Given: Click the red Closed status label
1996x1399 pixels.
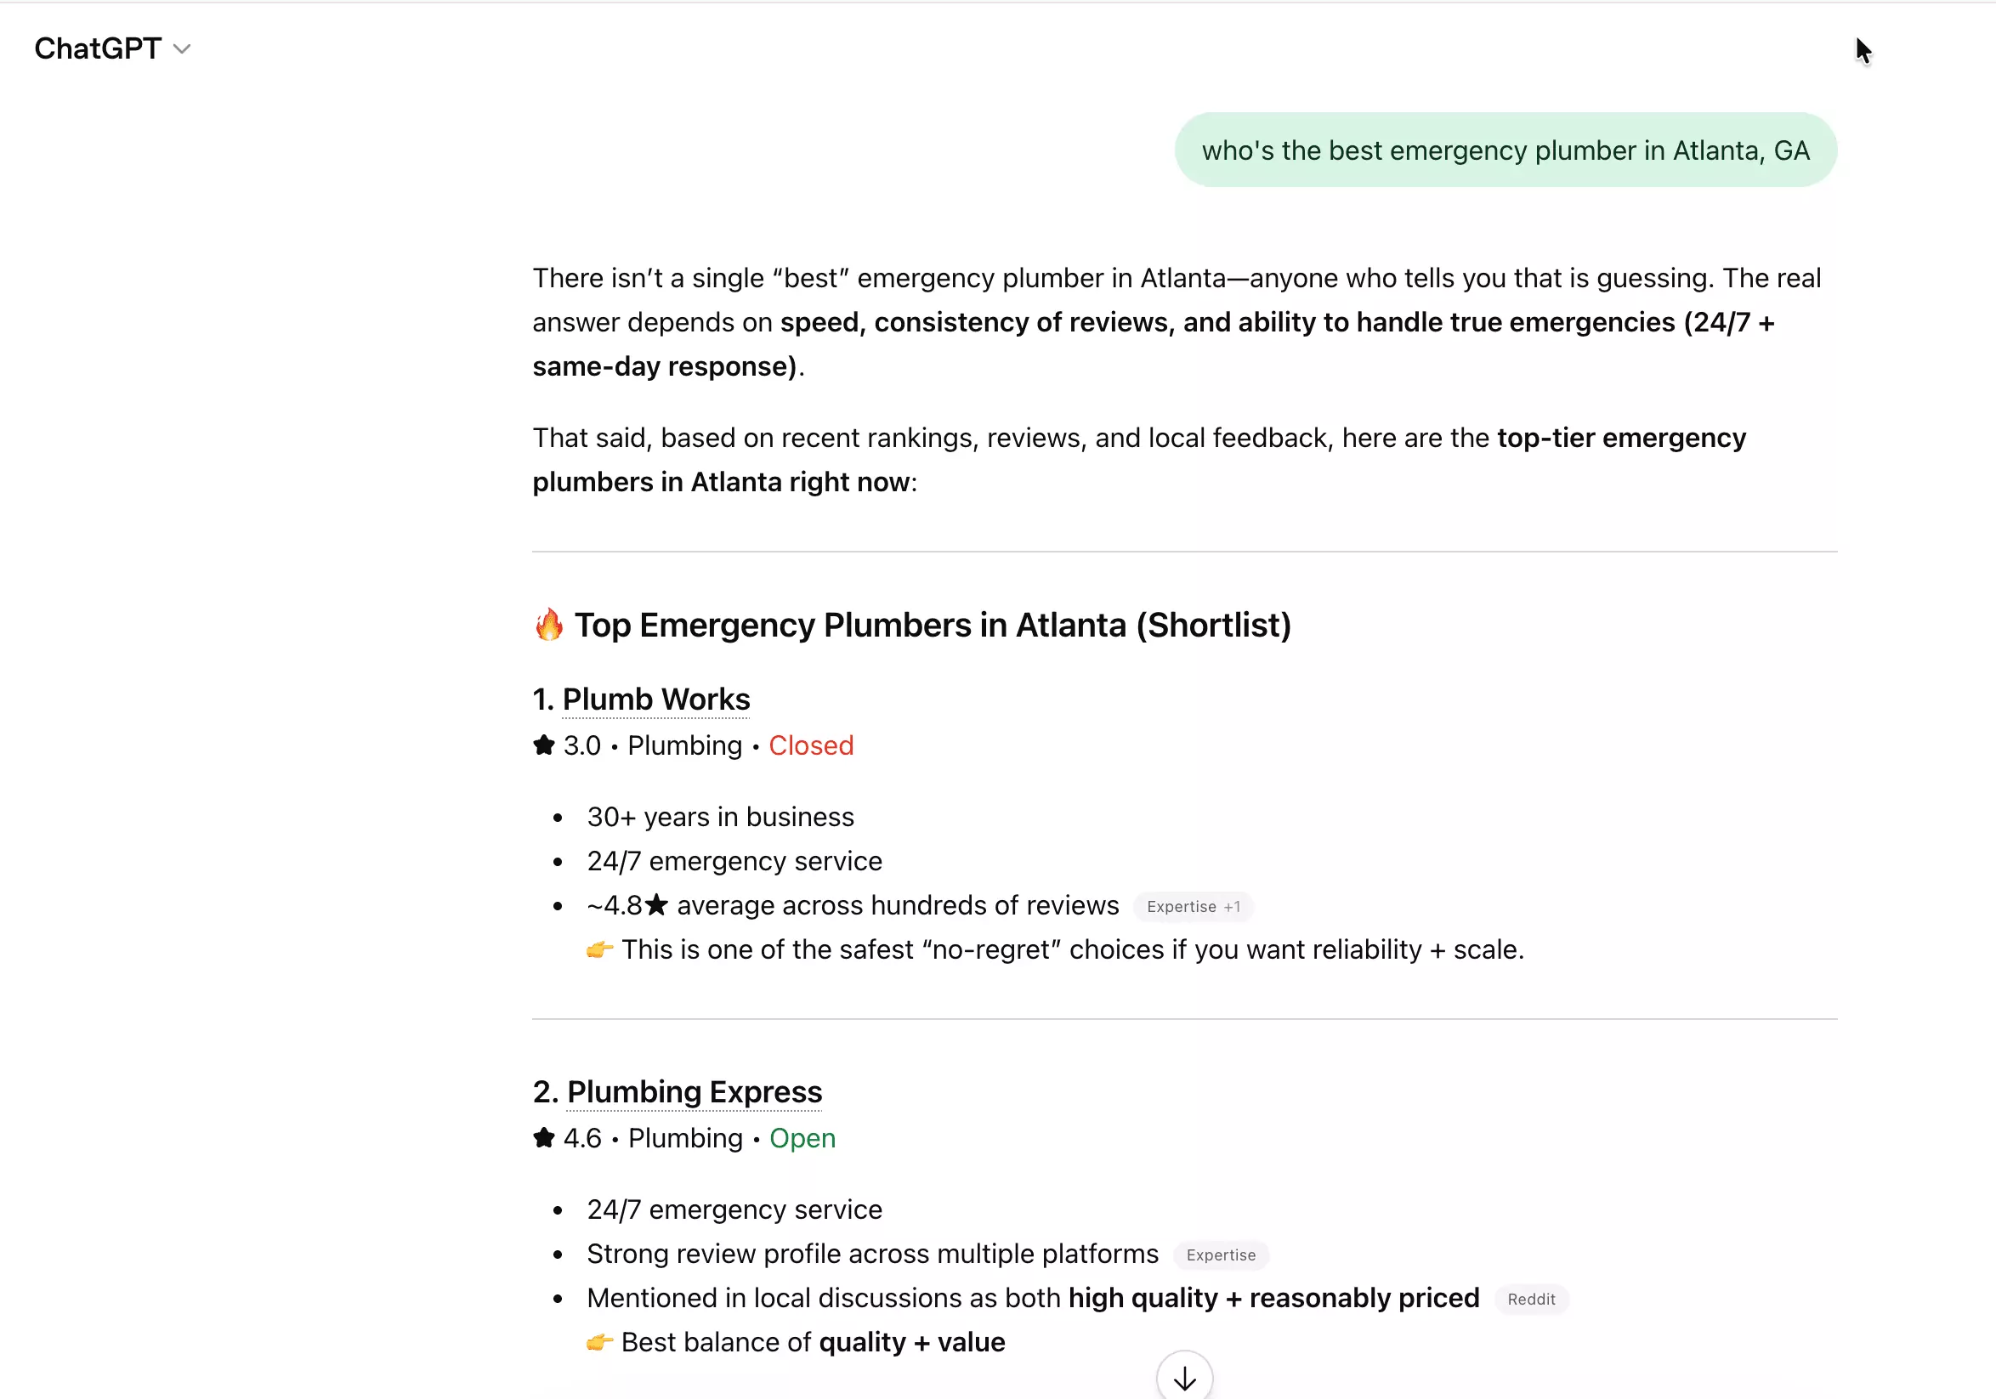Looking at the screenshot, I should pos(810,745).
